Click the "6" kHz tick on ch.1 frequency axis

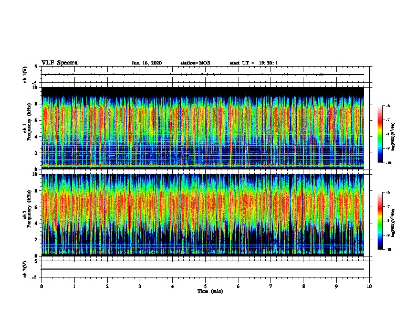click(x=36, y=121)
